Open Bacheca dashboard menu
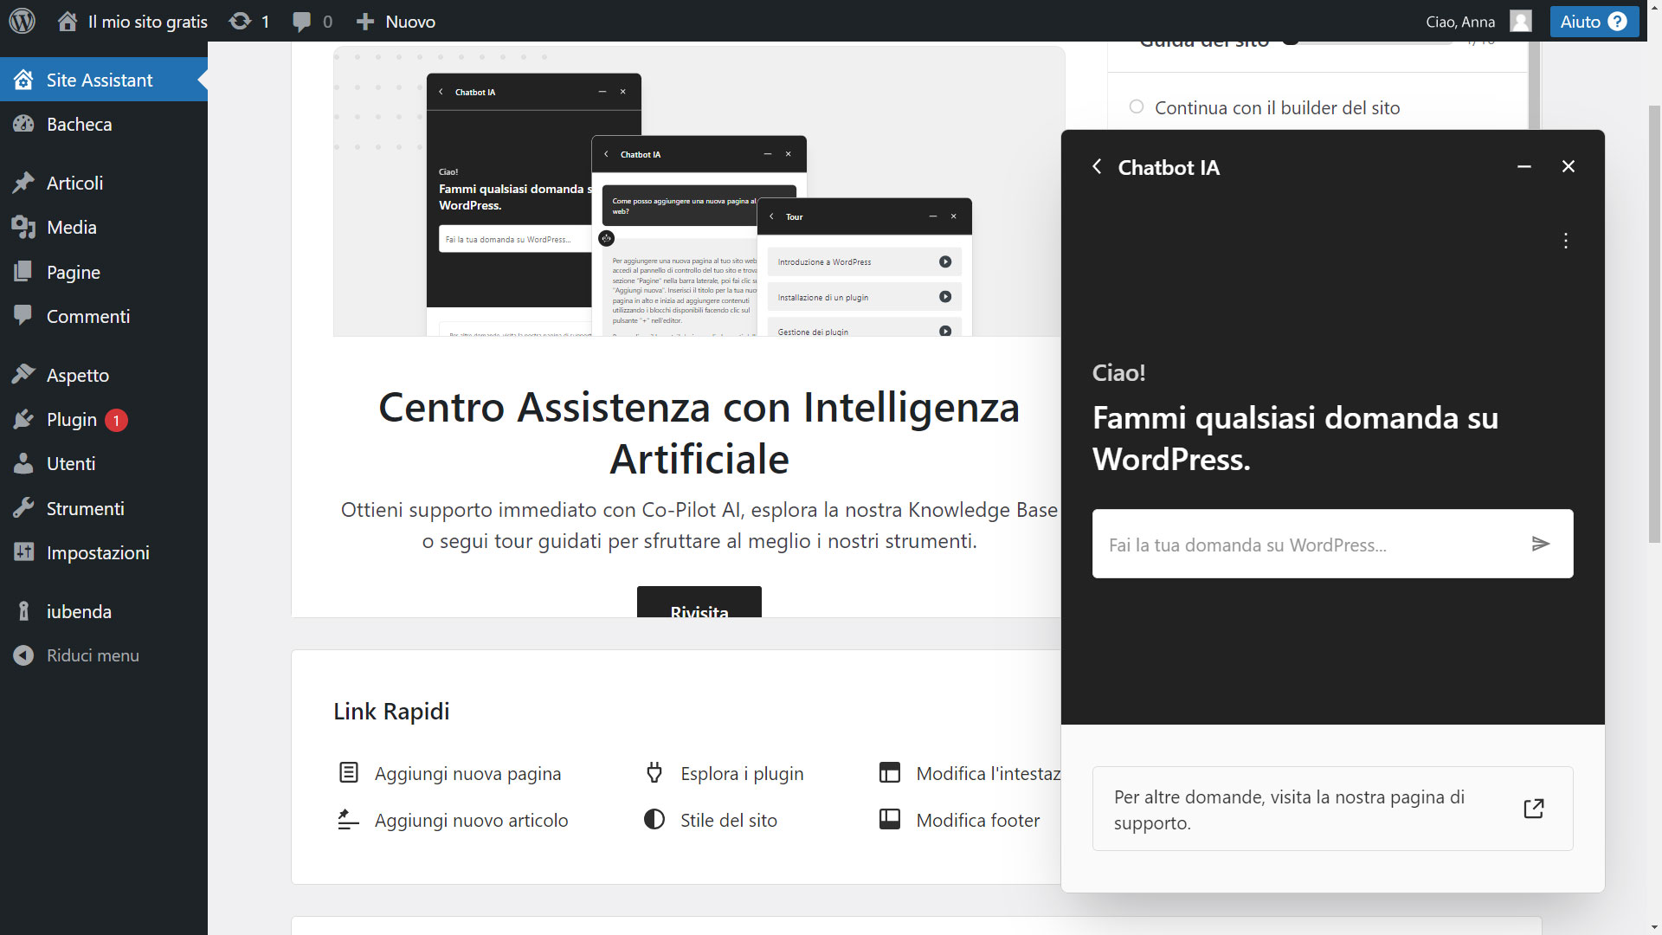This screenshot has height=935, width=1662. pyautogui.click(x=104, y=124)
